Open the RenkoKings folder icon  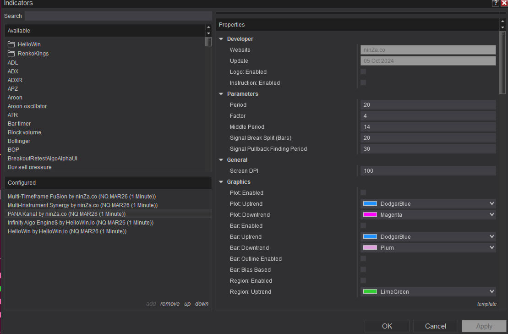coord(11,54)
